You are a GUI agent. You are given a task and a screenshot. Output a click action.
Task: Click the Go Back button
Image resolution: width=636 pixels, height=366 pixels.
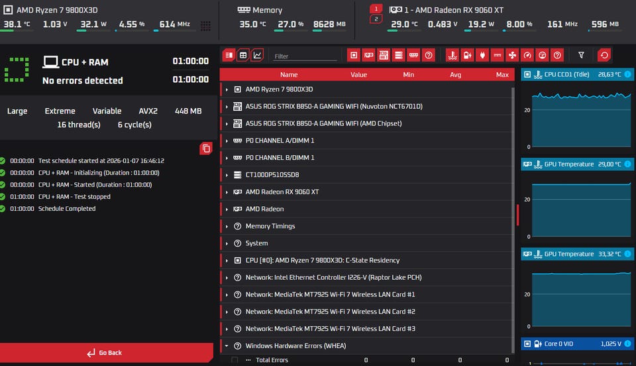point(106,353)
